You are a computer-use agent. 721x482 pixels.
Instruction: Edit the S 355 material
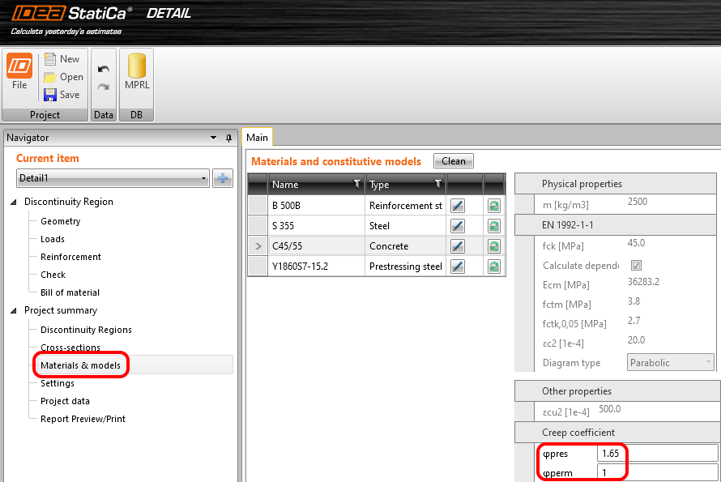tap(458, 226)
